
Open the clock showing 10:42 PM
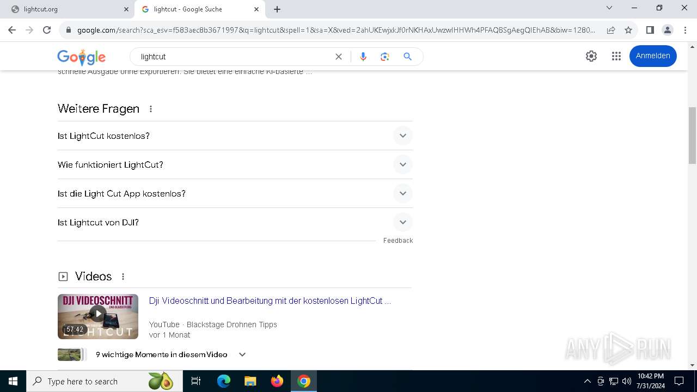(651, 381)
